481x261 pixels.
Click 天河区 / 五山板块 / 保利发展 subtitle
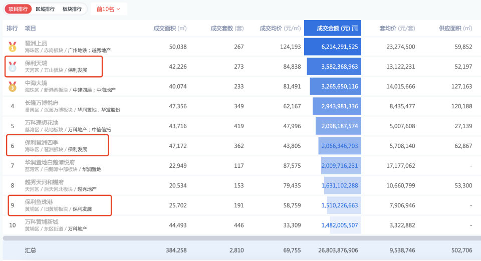coord(56,70)
